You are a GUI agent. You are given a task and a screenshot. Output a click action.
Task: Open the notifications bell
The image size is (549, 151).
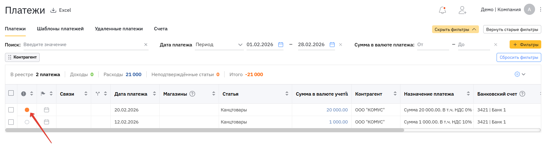[x=442, y=10]
